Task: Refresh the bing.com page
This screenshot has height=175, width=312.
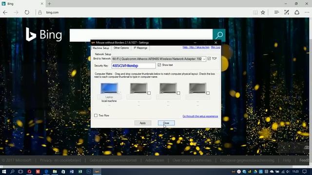Action: point(27,13)
